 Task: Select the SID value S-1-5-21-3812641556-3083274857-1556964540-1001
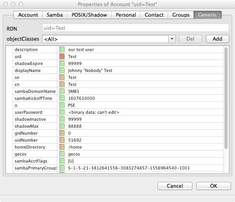(129, 168)
